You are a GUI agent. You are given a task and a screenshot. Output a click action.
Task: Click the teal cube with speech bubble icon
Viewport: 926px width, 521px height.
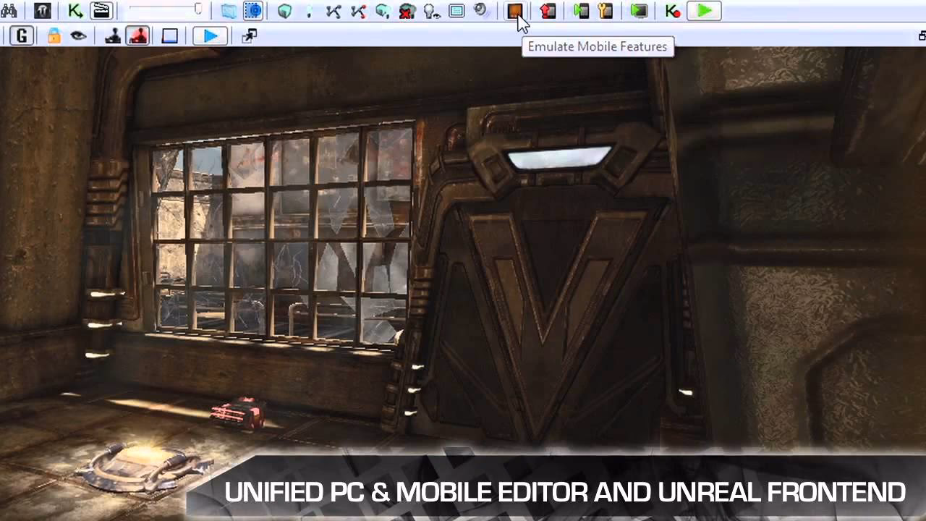[383, 11]
